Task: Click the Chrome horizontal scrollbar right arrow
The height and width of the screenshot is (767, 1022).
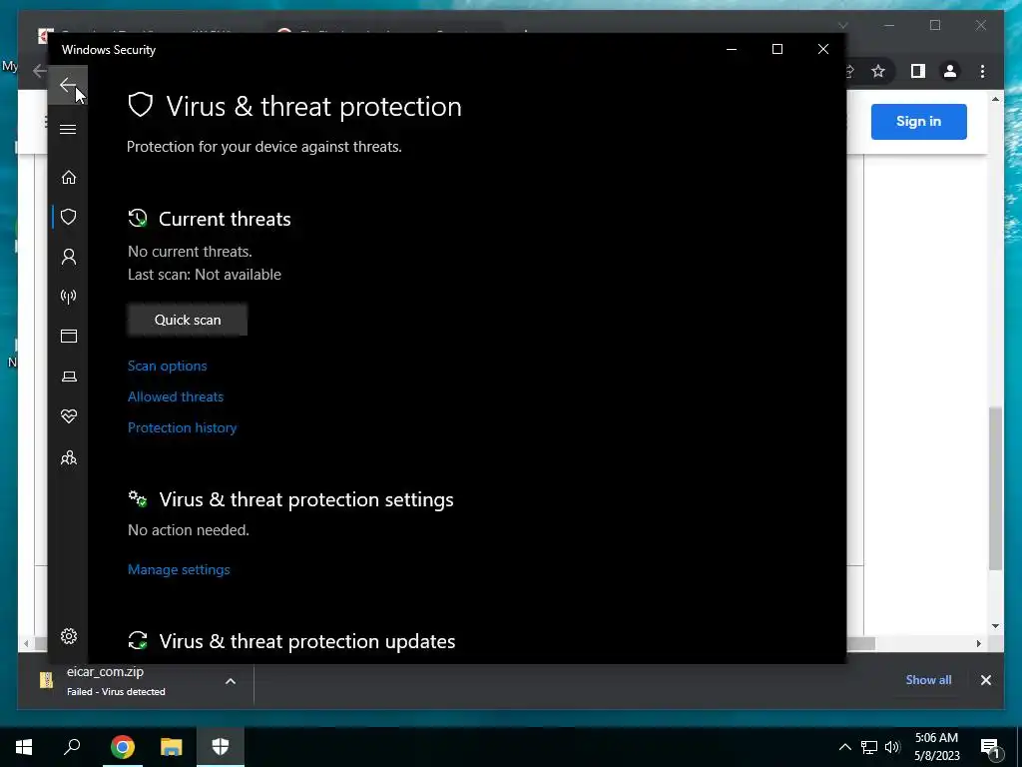Action: coord(978,643)
